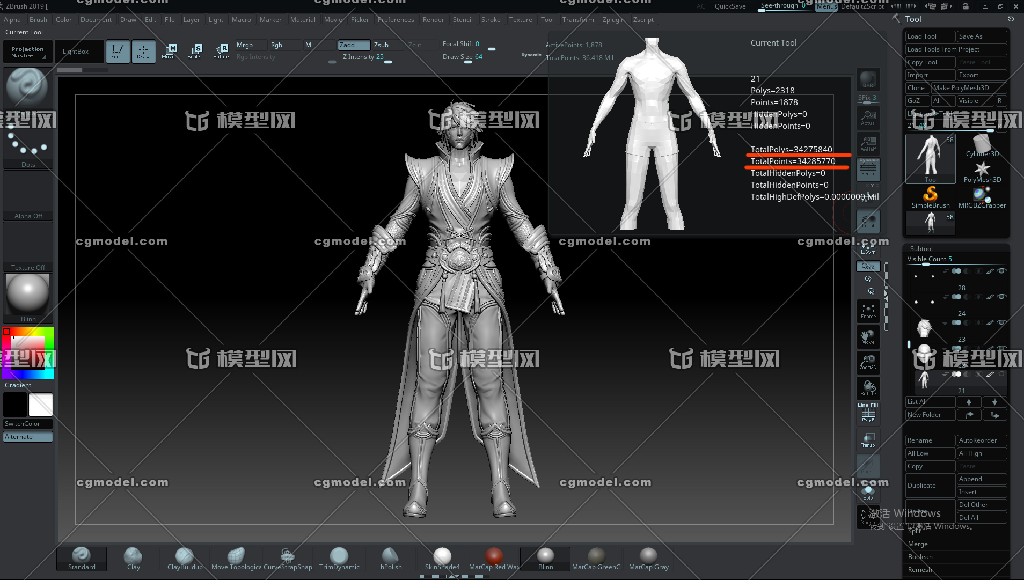Select the hPolish brush

coord(391,559)
